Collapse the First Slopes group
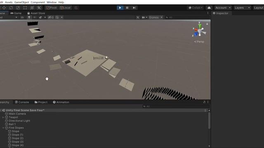264x148 pixels. tap(3, 128)
